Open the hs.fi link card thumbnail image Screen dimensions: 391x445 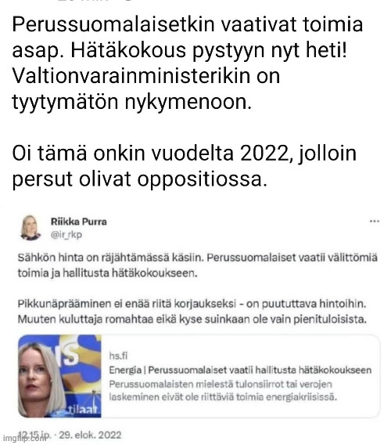59,376
